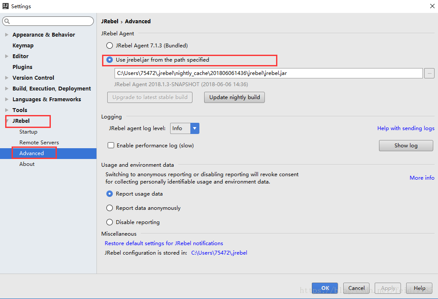Click the IntelliJ icon in title bar
The width and height of the screenshot is (438, 299).
(5, 6)
